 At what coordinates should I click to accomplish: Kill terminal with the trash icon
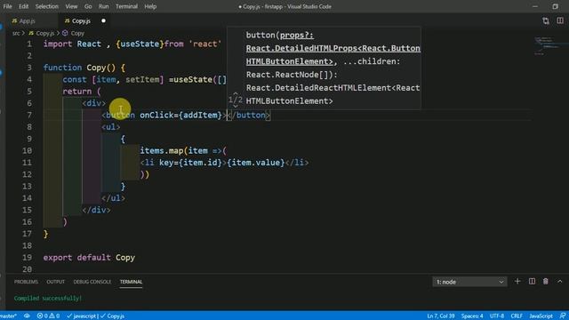(x=545, y=282)
